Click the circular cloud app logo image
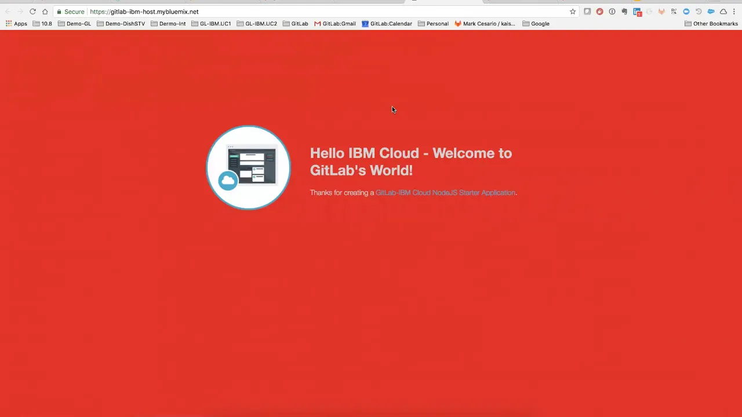The width and height of the screenshot is (742, 417). pos(248,167)
